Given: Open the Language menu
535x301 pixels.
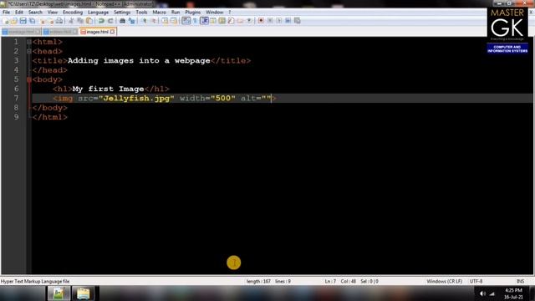Looking at the screenshot, I should [98, 13].
